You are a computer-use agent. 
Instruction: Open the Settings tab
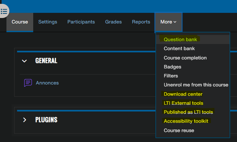[48, 22]
